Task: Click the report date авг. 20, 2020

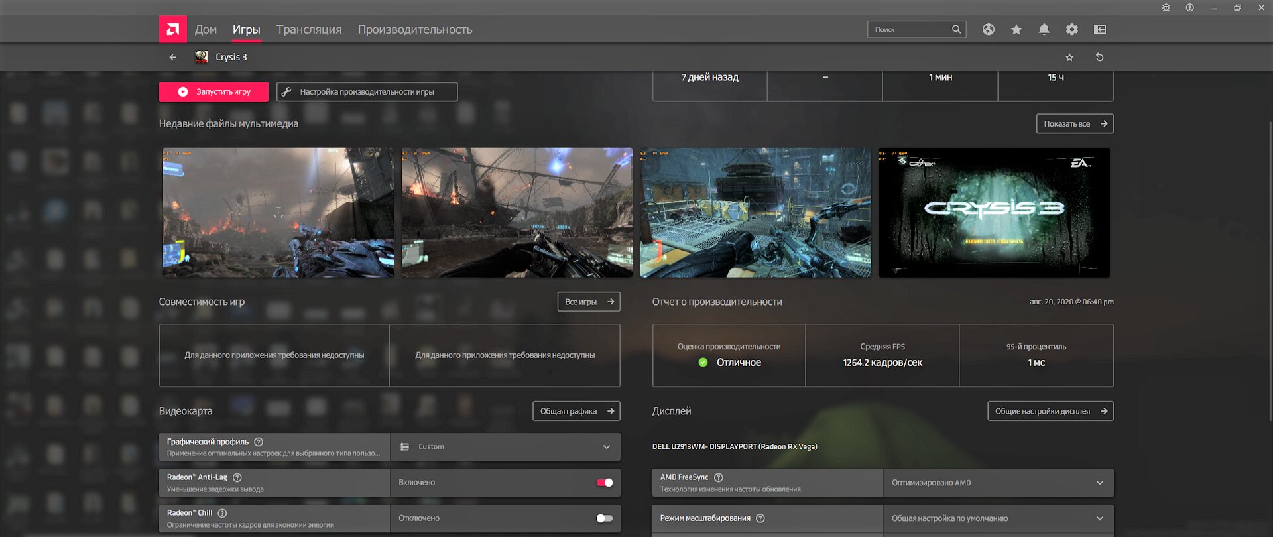Action: click(x=1071, y=302)
